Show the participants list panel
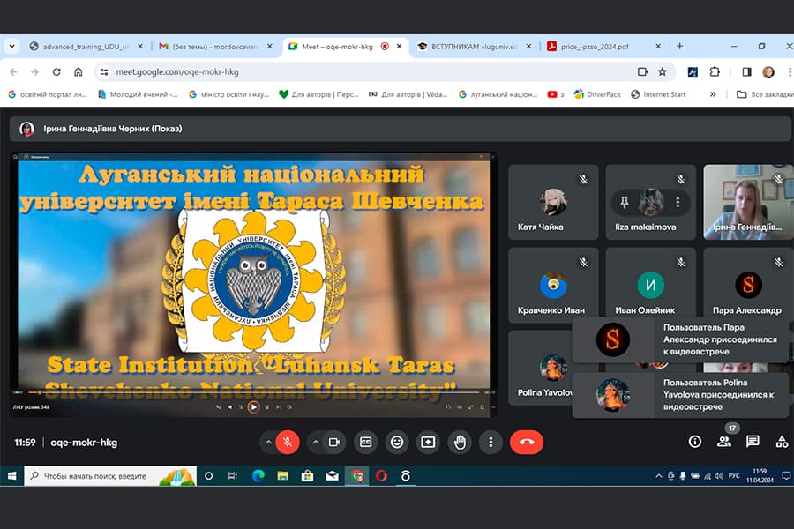The height and width of the screenshot is (529, 794). tap(724, 442)
